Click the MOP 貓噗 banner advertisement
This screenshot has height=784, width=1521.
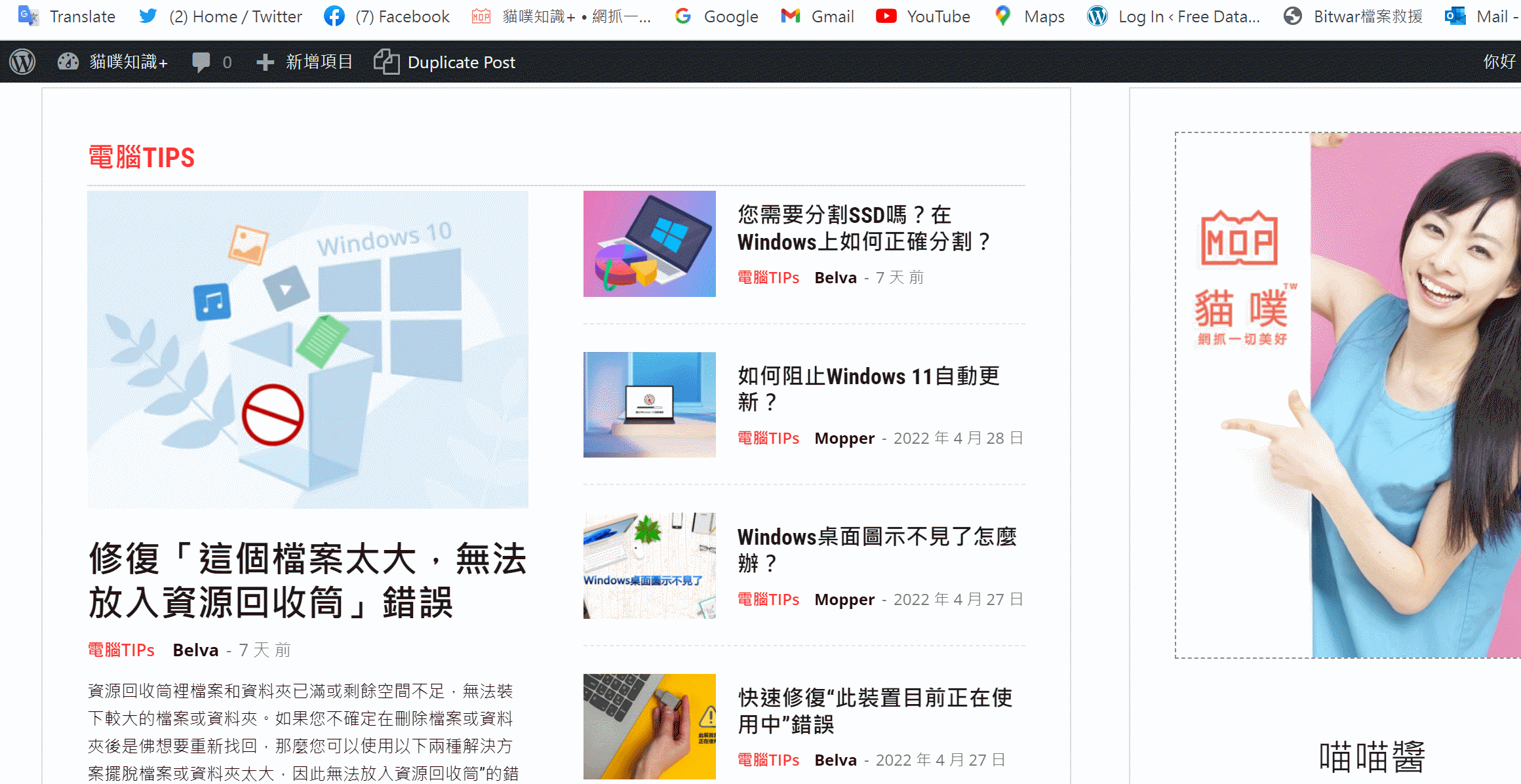click(x=1347, y=395)
